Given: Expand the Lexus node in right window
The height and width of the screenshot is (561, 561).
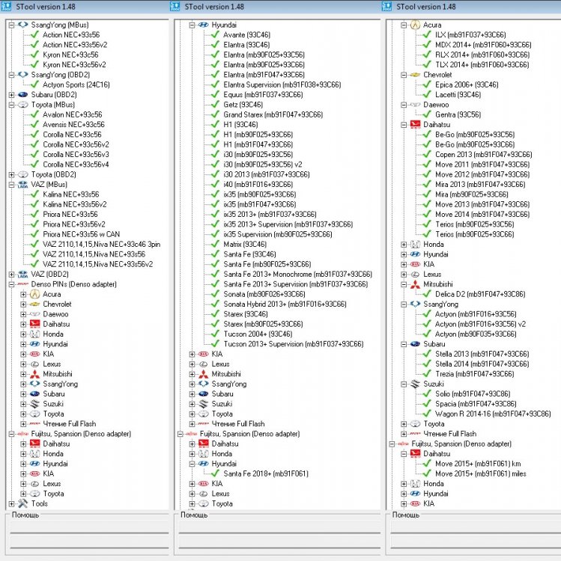Looking at the screenshot, I should 404,275.
